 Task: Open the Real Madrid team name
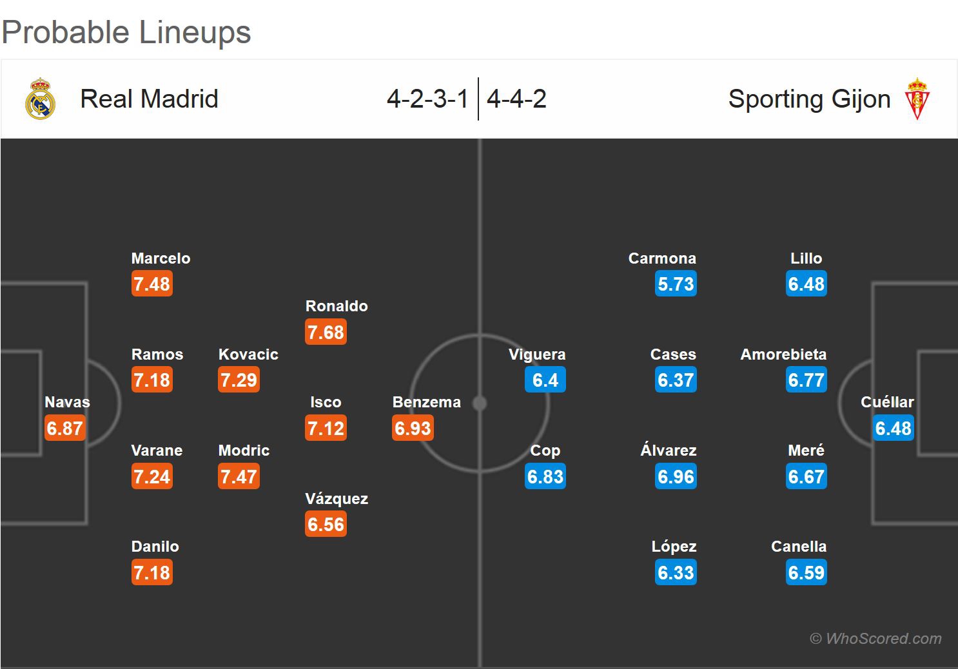pyautogui.click(x=149, y=99)
